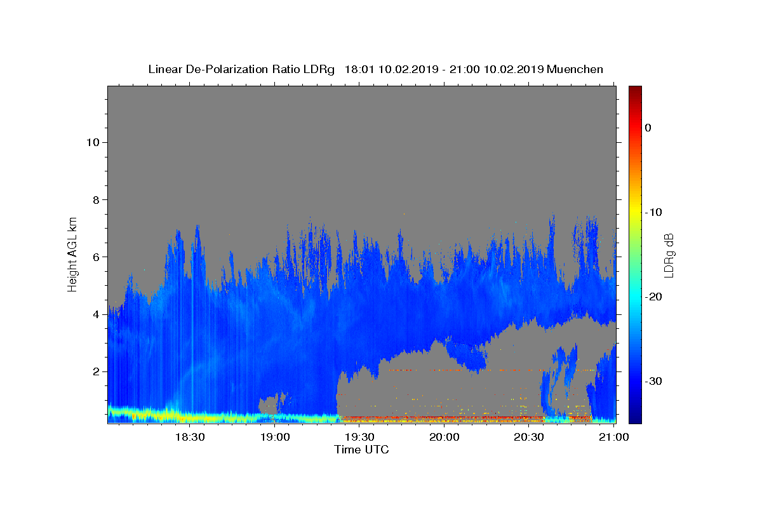This screenshot has height=508, width=762.
Task: Click the 21:00 time tick label
Action: point(613,438)
